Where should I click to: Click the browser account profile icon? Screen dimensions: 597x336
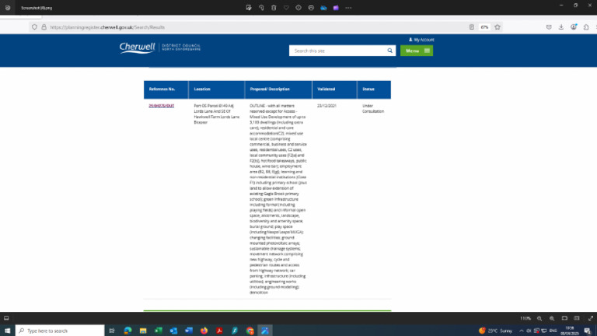[574, 27]
